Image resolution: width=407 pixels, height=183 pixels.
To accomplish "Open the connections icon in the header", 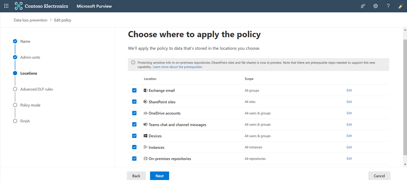I will click(363, 6).
